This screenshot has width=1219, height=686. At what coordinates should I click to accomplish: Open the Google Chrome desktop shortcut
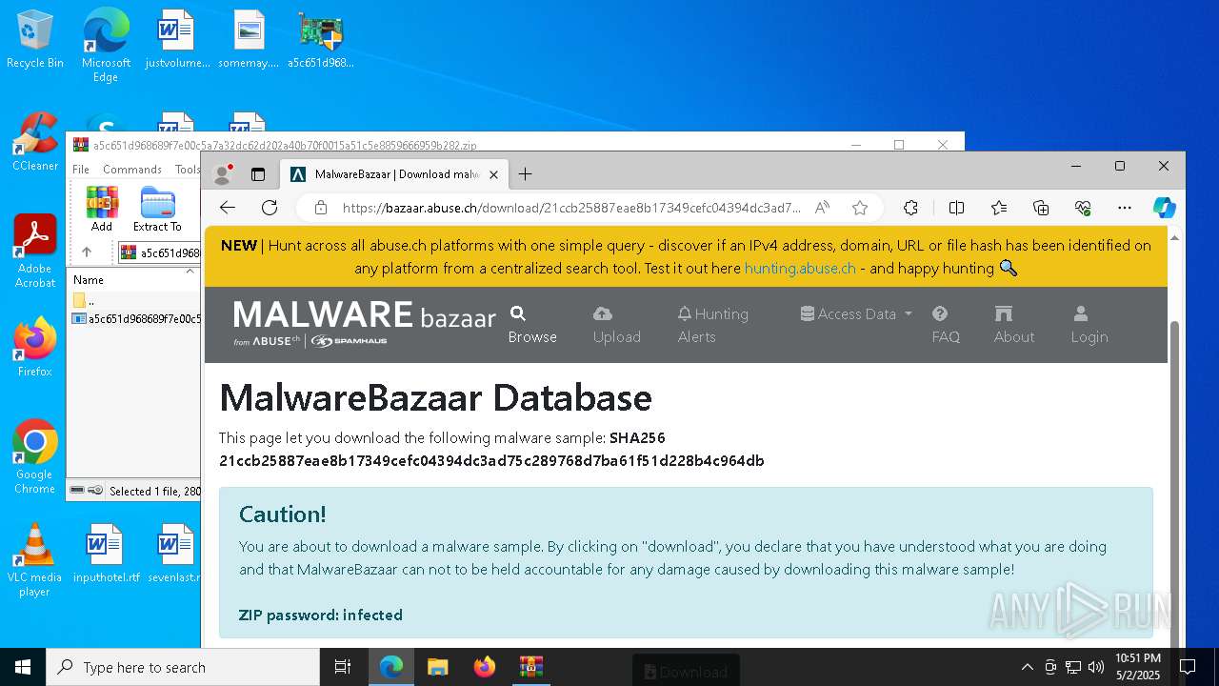click(x=35, y=457)
